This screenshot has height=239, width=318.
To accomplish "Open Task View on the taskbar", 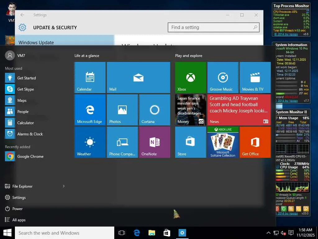I will tap(122, 233).
